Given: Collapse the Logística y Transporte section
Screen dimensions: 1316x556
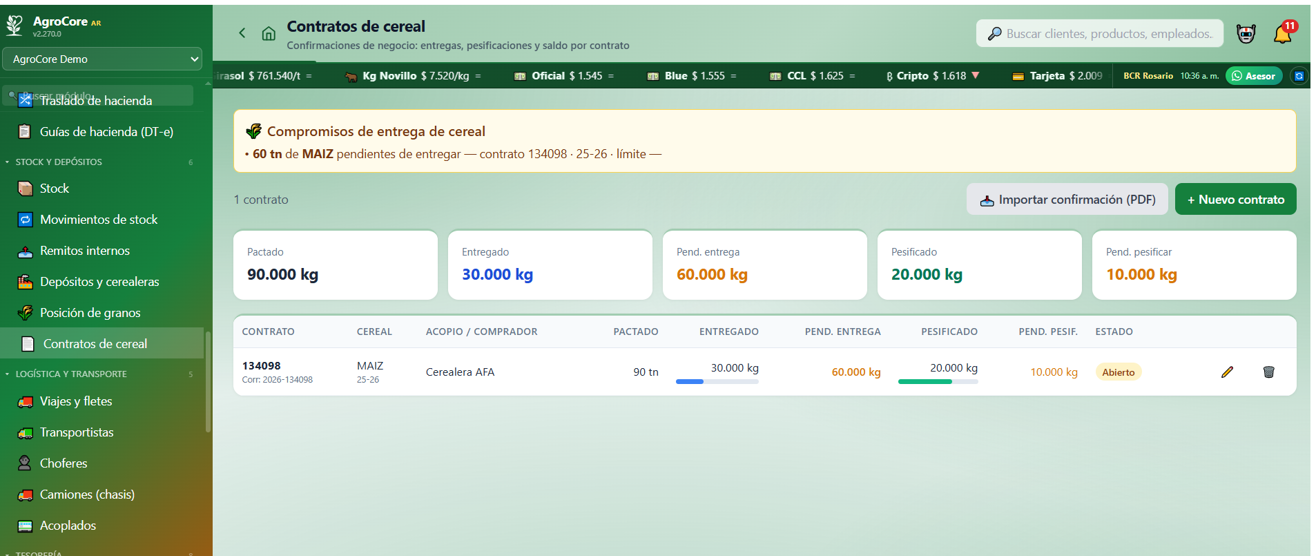Looking at the screenshot, I should point(71,374).
